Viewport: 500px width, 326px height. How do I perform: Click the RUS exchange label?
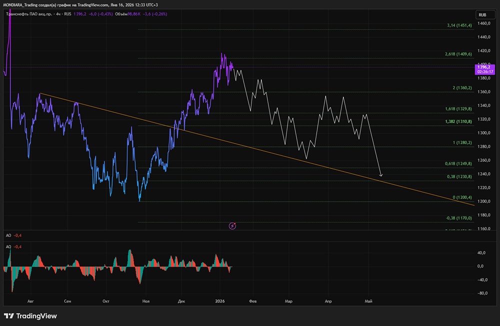click(67, 14)
